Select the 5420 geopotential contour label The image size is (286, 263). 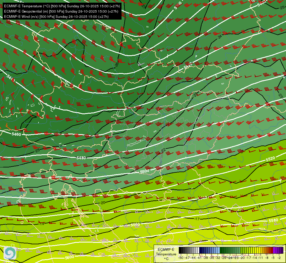pyautogui.click(x=188, y=65)
